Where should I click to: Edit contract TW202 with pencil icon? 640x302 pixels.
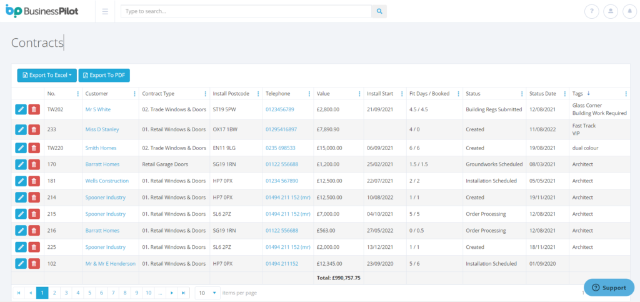(21, 109)
